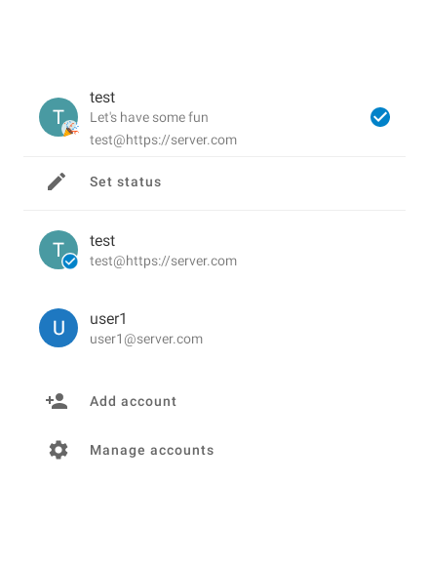Click the party popper status emoji badge

point(70,129)
